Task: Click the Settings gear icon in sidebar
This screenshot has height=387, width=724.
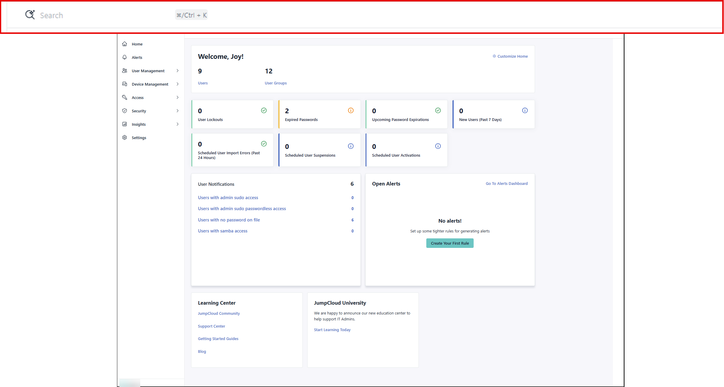Action: point(125,138)
